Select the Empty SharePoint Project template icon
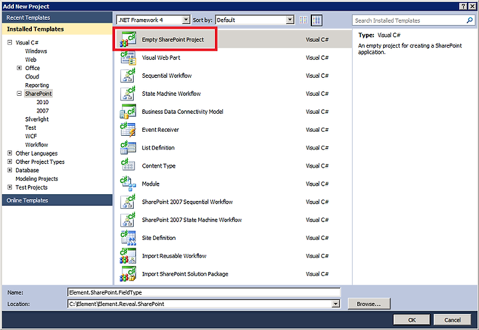 click(128, 39)
